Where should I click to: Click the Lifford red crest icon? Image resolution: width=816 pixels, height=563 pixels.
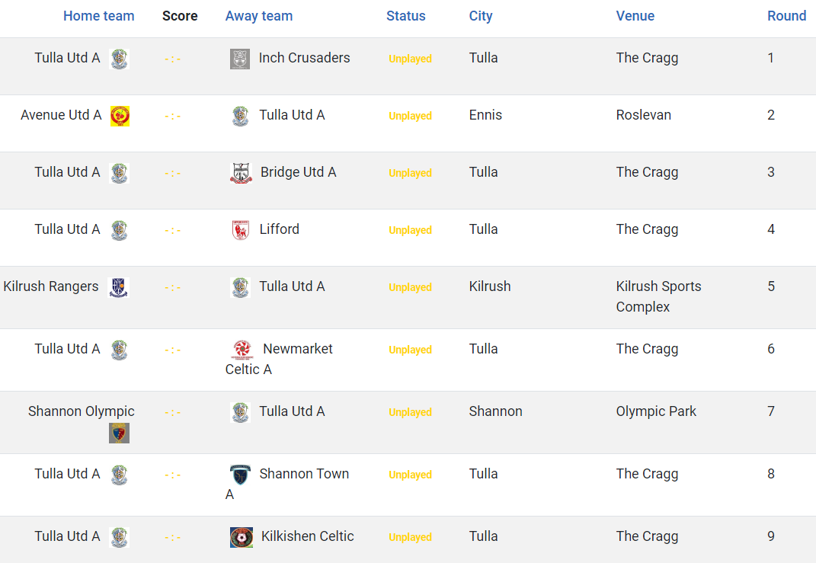[241, 230]
